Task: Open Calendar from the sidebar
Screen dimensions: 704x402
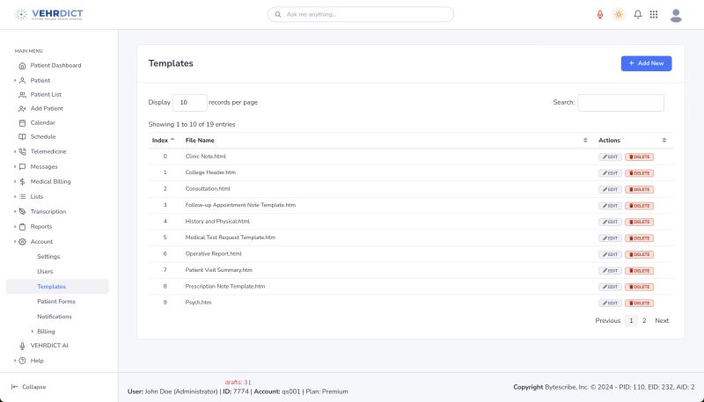Action: pos(42,122)
